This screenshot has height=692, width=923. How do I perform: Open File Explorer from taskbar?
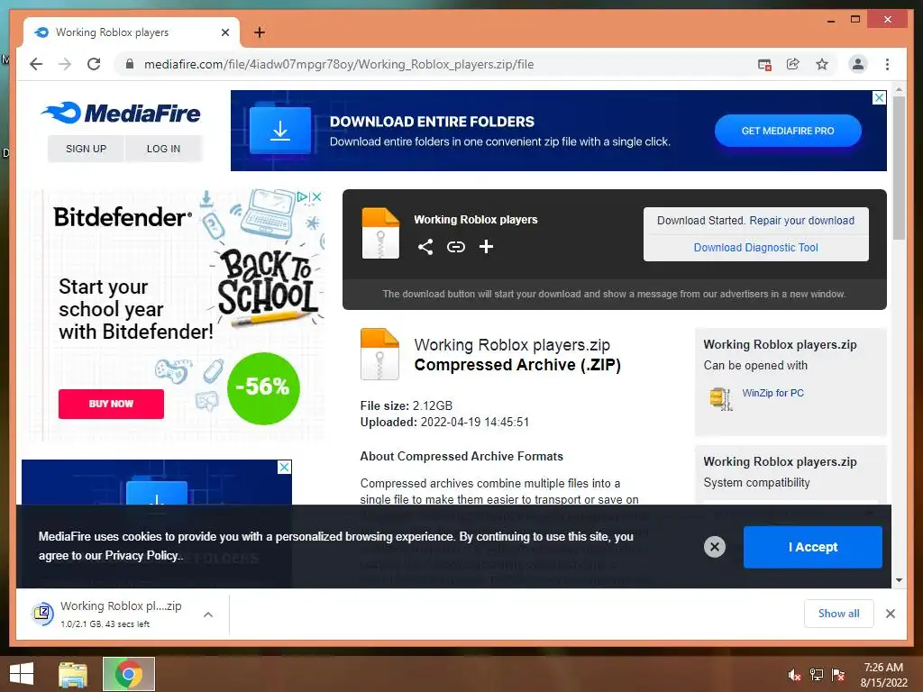point(73,674)
